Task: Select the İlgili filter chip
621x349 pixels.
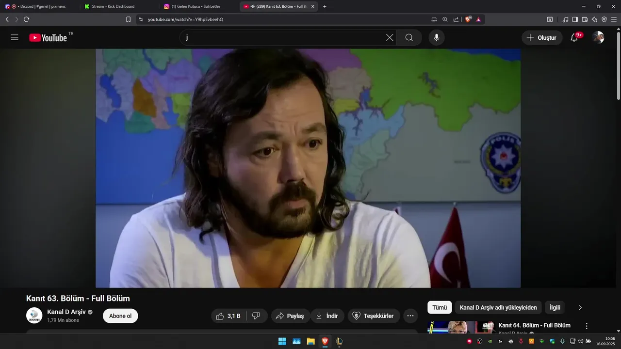Action: [555, 307]
